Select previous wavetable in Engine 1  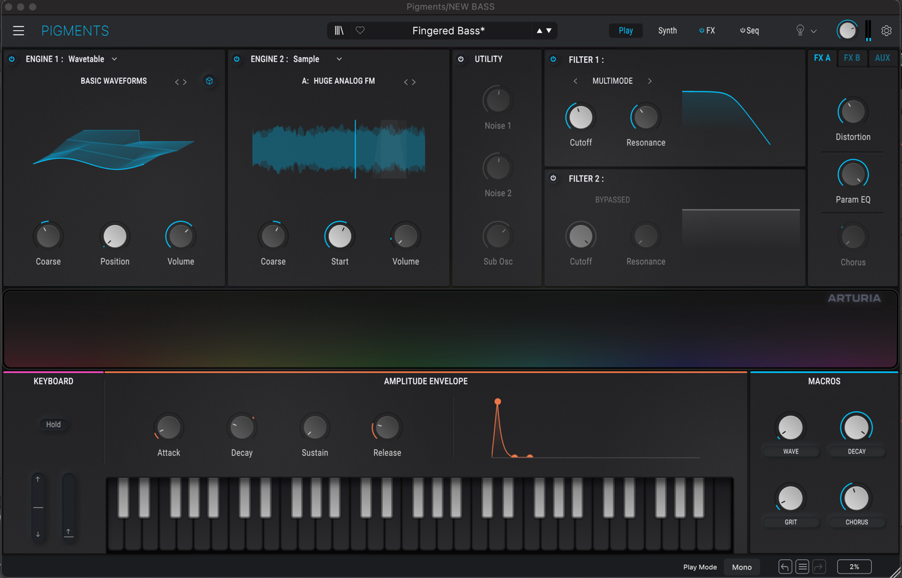pos(177,82)
